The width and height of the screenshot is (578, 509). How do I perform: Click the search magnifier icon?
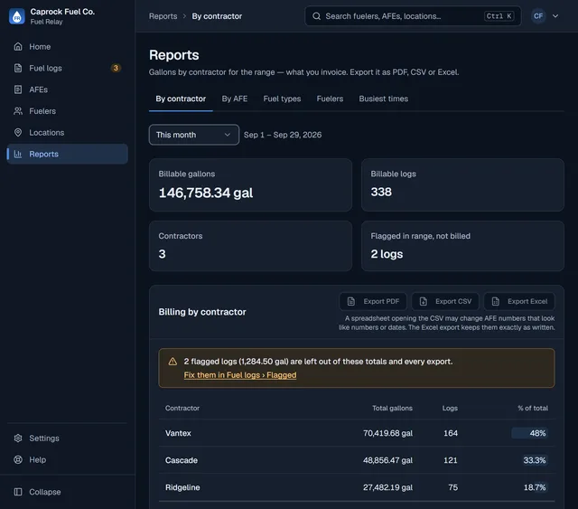click(316, 16)
